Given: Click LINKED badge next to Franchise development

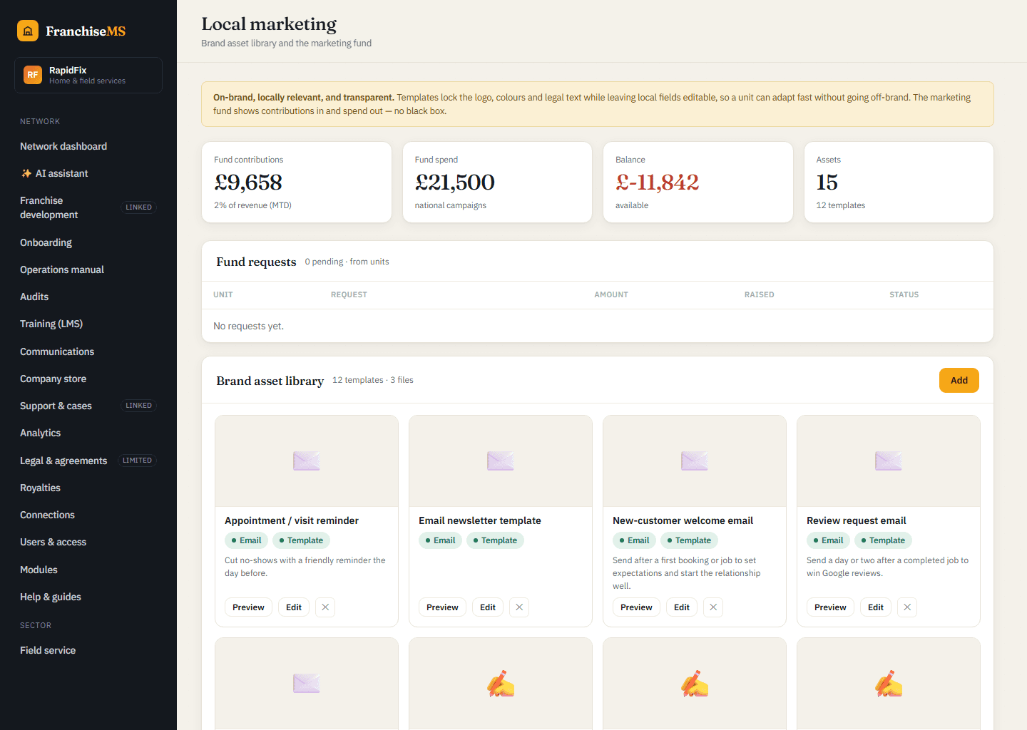Looking at the screenshot, I should [138, 207].
